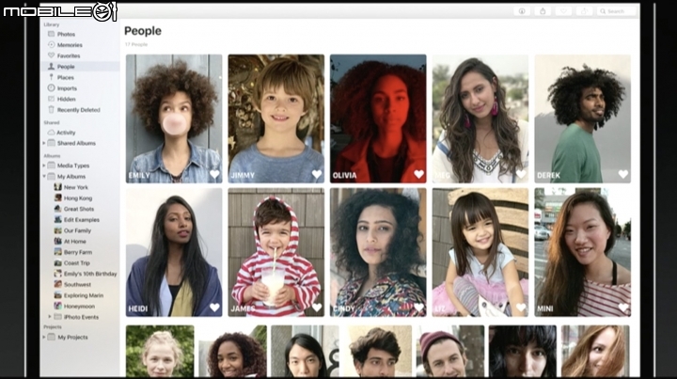Click the Media Types folder icon

[52, 166]
